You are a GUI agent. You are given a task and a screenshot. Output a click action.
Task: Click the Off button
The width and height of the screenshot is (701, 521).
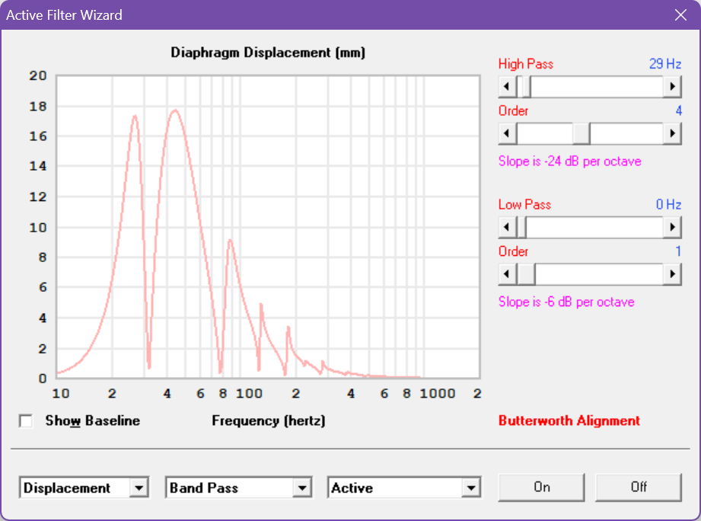click(x=639, y=487)
